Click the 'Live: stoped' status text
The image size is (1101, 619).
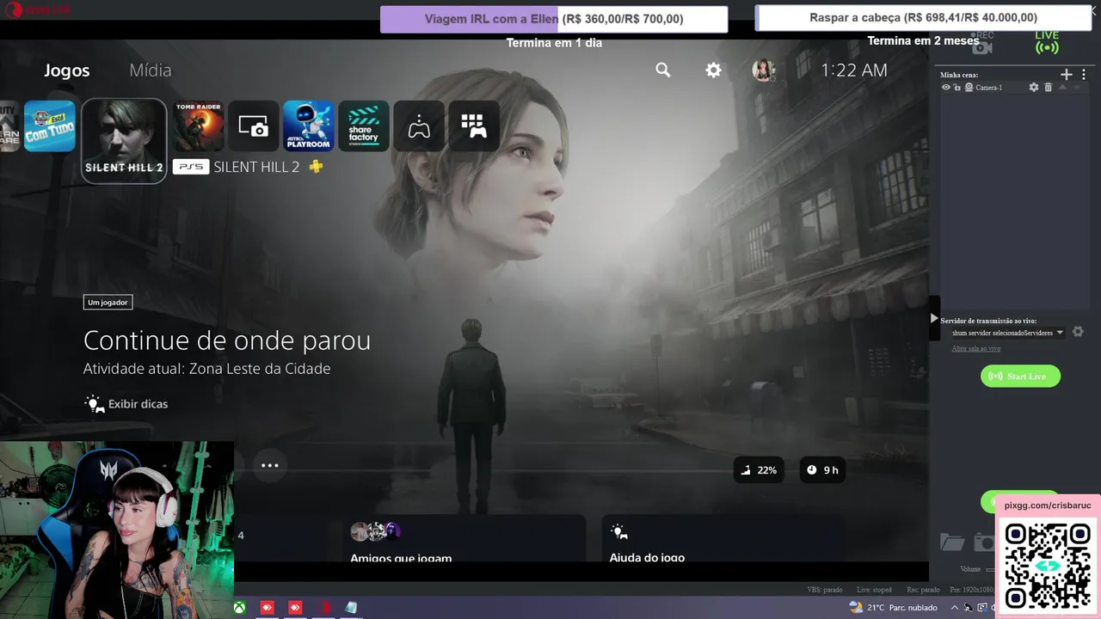click(874, 590)
